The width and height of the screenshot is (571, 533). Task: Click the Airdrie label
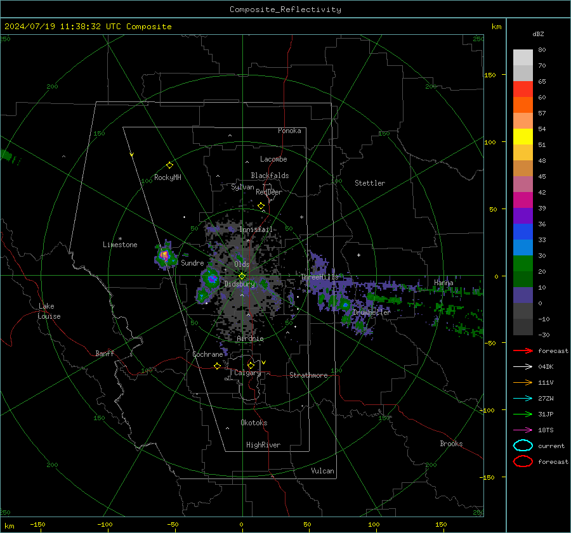[250, 338]
